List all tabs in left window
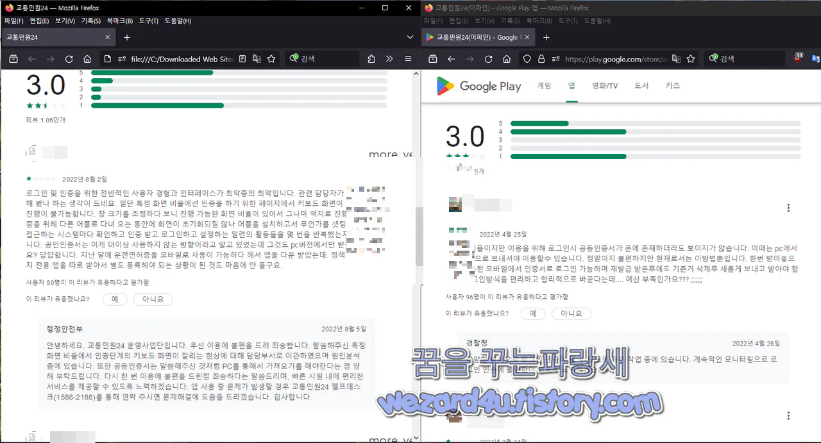821x443 pixels. [x=410, y=37]
